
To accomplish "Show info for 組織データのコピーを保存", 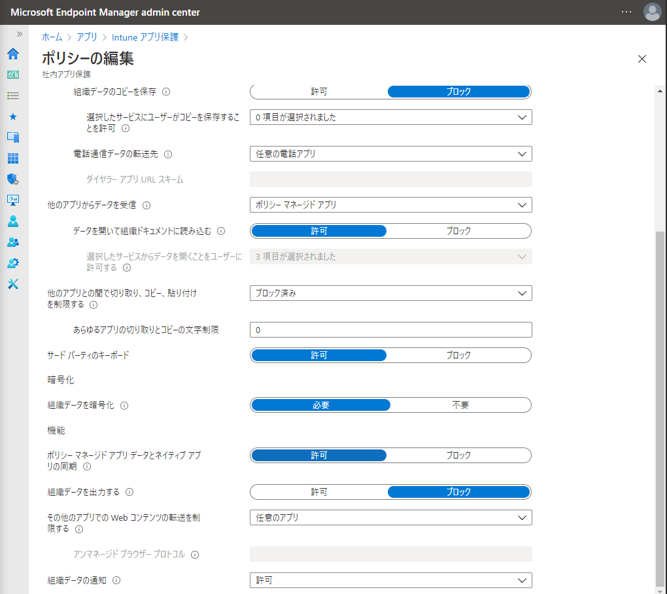I will click(166, 92).
